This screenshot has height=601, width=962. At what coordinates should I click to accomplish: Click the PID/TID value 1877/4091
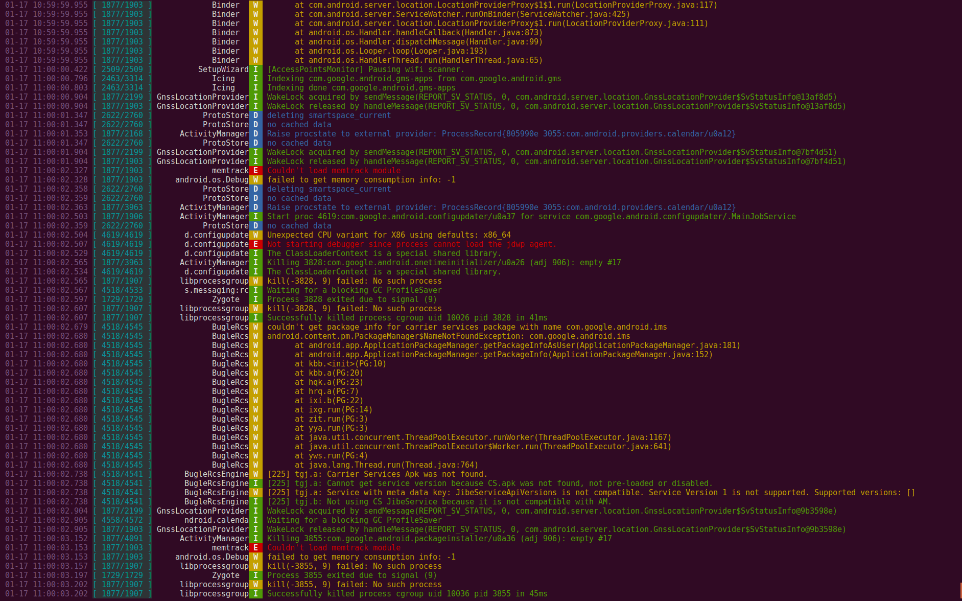coord(122,539)
